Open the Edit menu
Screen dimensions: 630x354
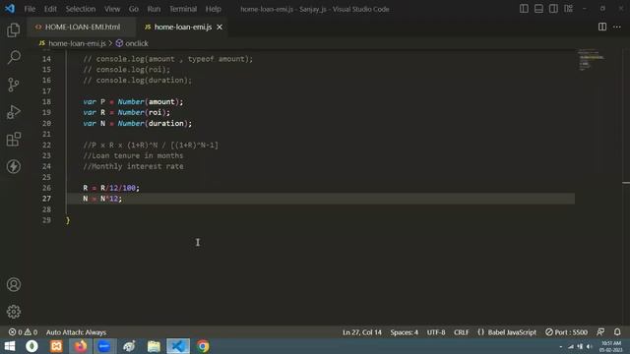pyautogui.click(x=50, y=9)
